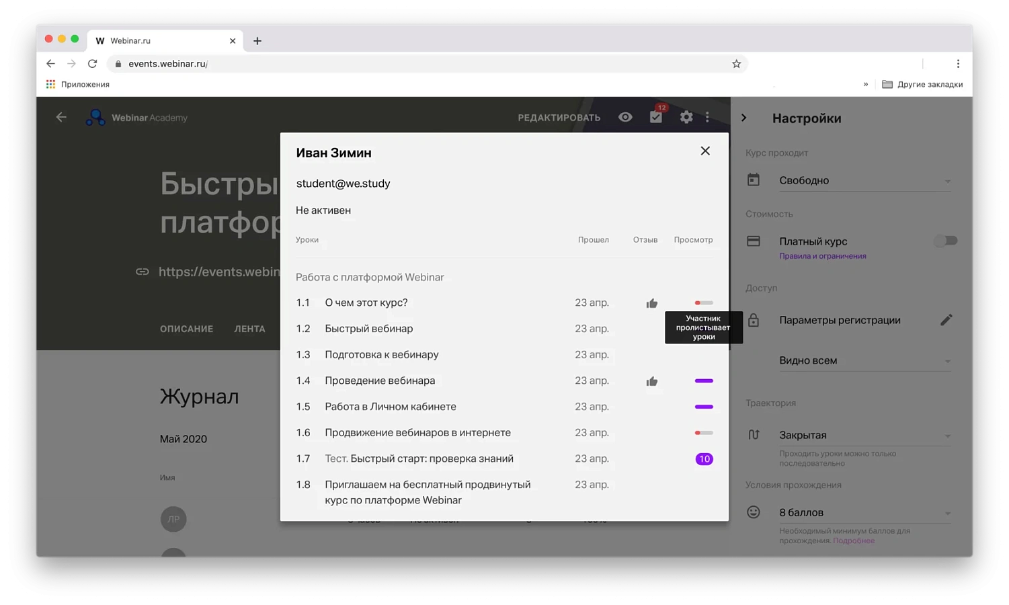
Task: Open the Видно всем visibility dropdown
Action: (x=864, y=360)
